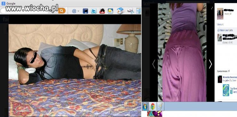
Task: Open the commenter's profile thumbnail
Action: pyautogui.click(x=220, y=38)
